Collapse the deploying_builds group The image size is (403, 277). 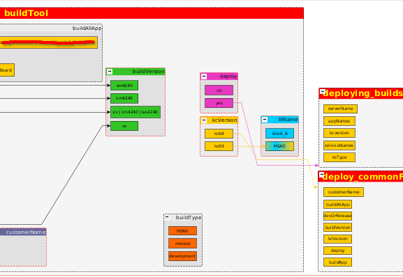click(323, 92)
